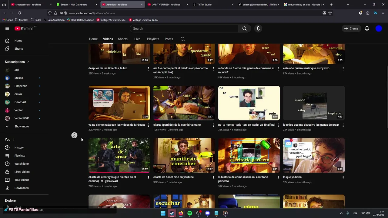The width and height of the screenshot is (388, 218).
Task: Open options for 'el arte (perdido) de la escribir a mano'
Action: tap(213, 125)
